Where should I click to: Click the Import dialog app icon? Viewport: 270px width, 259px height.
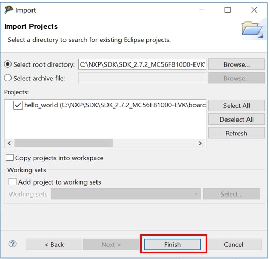pos(8,9)
